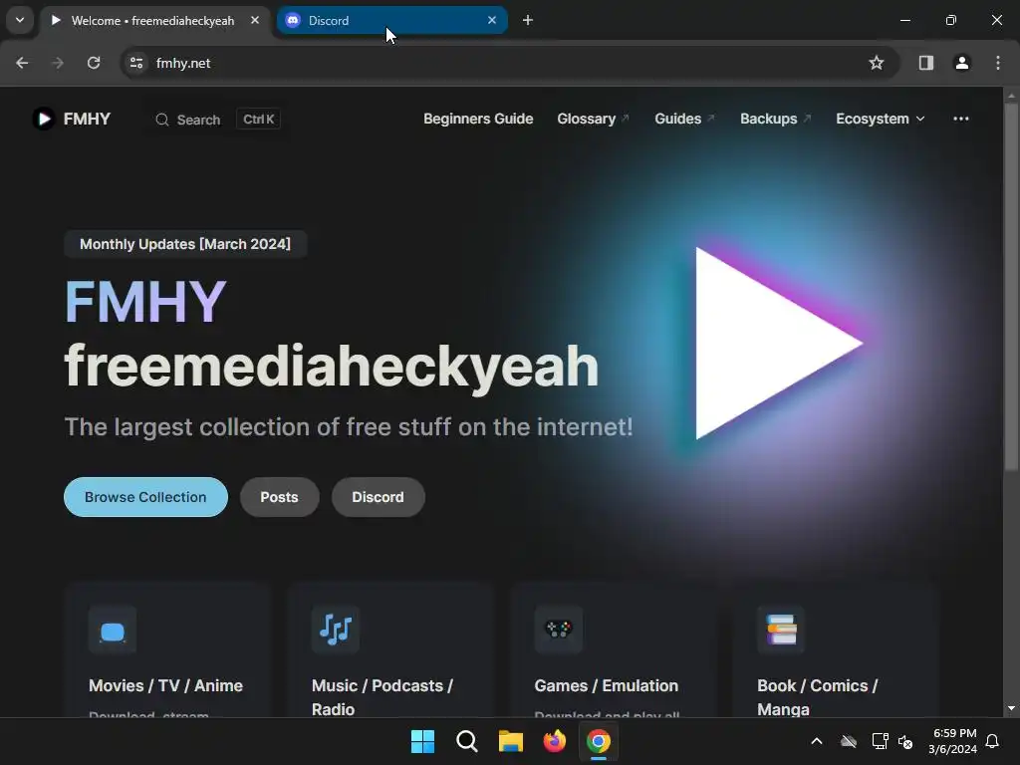Open the Games / Emulation card title

(x=607, y=685)
